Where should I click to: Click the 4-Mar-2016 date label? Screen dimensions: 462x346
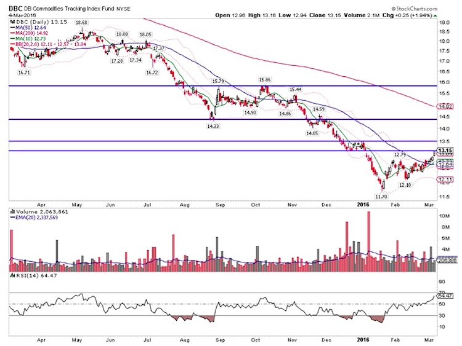pos(22,15)
